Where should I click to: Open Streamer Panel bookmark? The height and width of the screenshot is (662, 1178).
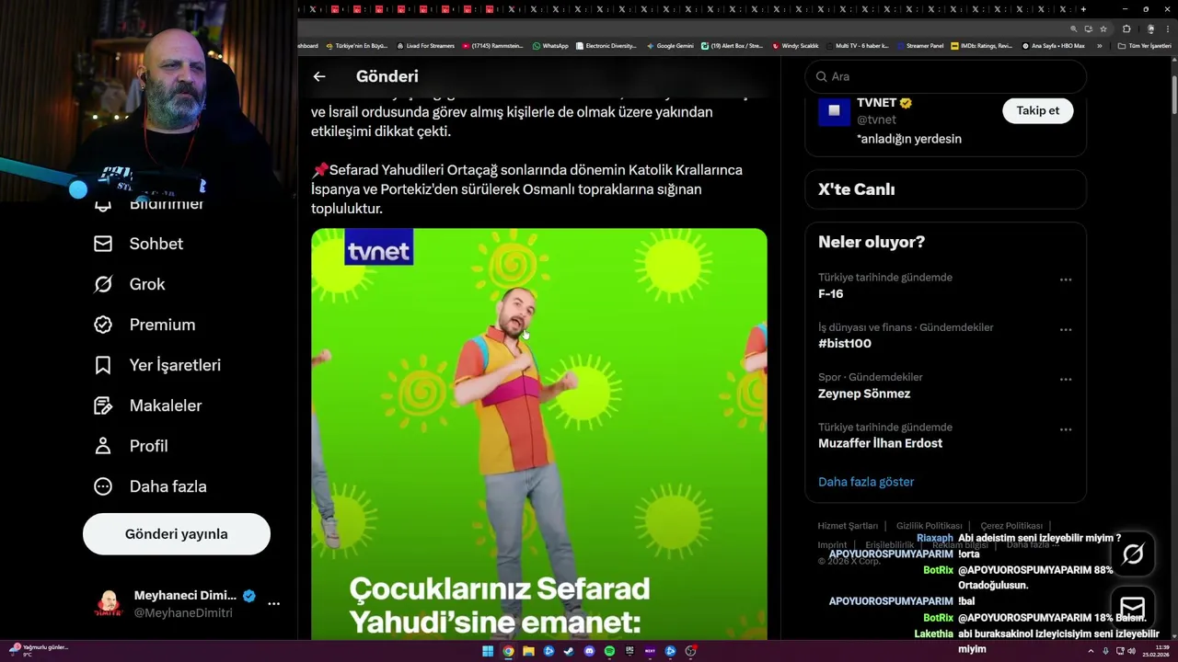point(919,46)
